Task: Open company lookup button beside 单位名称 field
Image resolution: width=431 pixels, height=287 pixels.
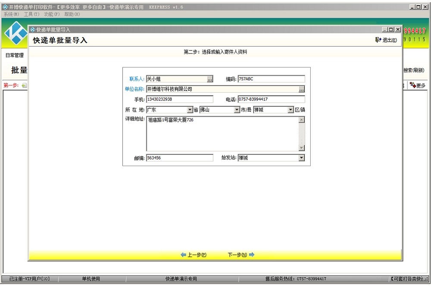Action: (302, 89)
